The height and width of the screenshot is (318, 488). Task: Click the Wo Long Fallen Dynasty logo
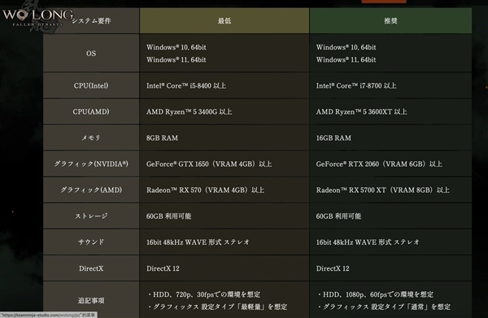tap(38, 19)
